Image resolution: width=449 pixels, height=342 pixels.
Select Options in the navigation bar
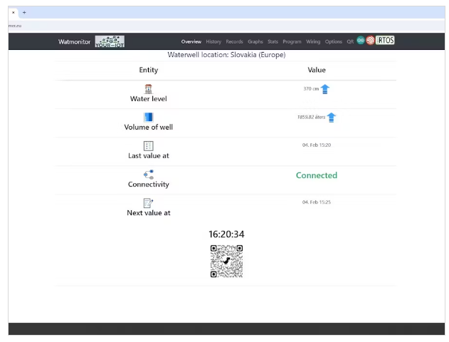pos(334,42)
